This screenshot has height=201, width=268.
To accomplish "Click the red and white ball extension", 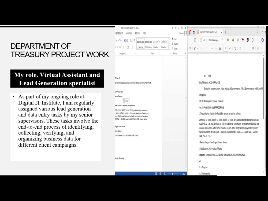I will point(243,40).
